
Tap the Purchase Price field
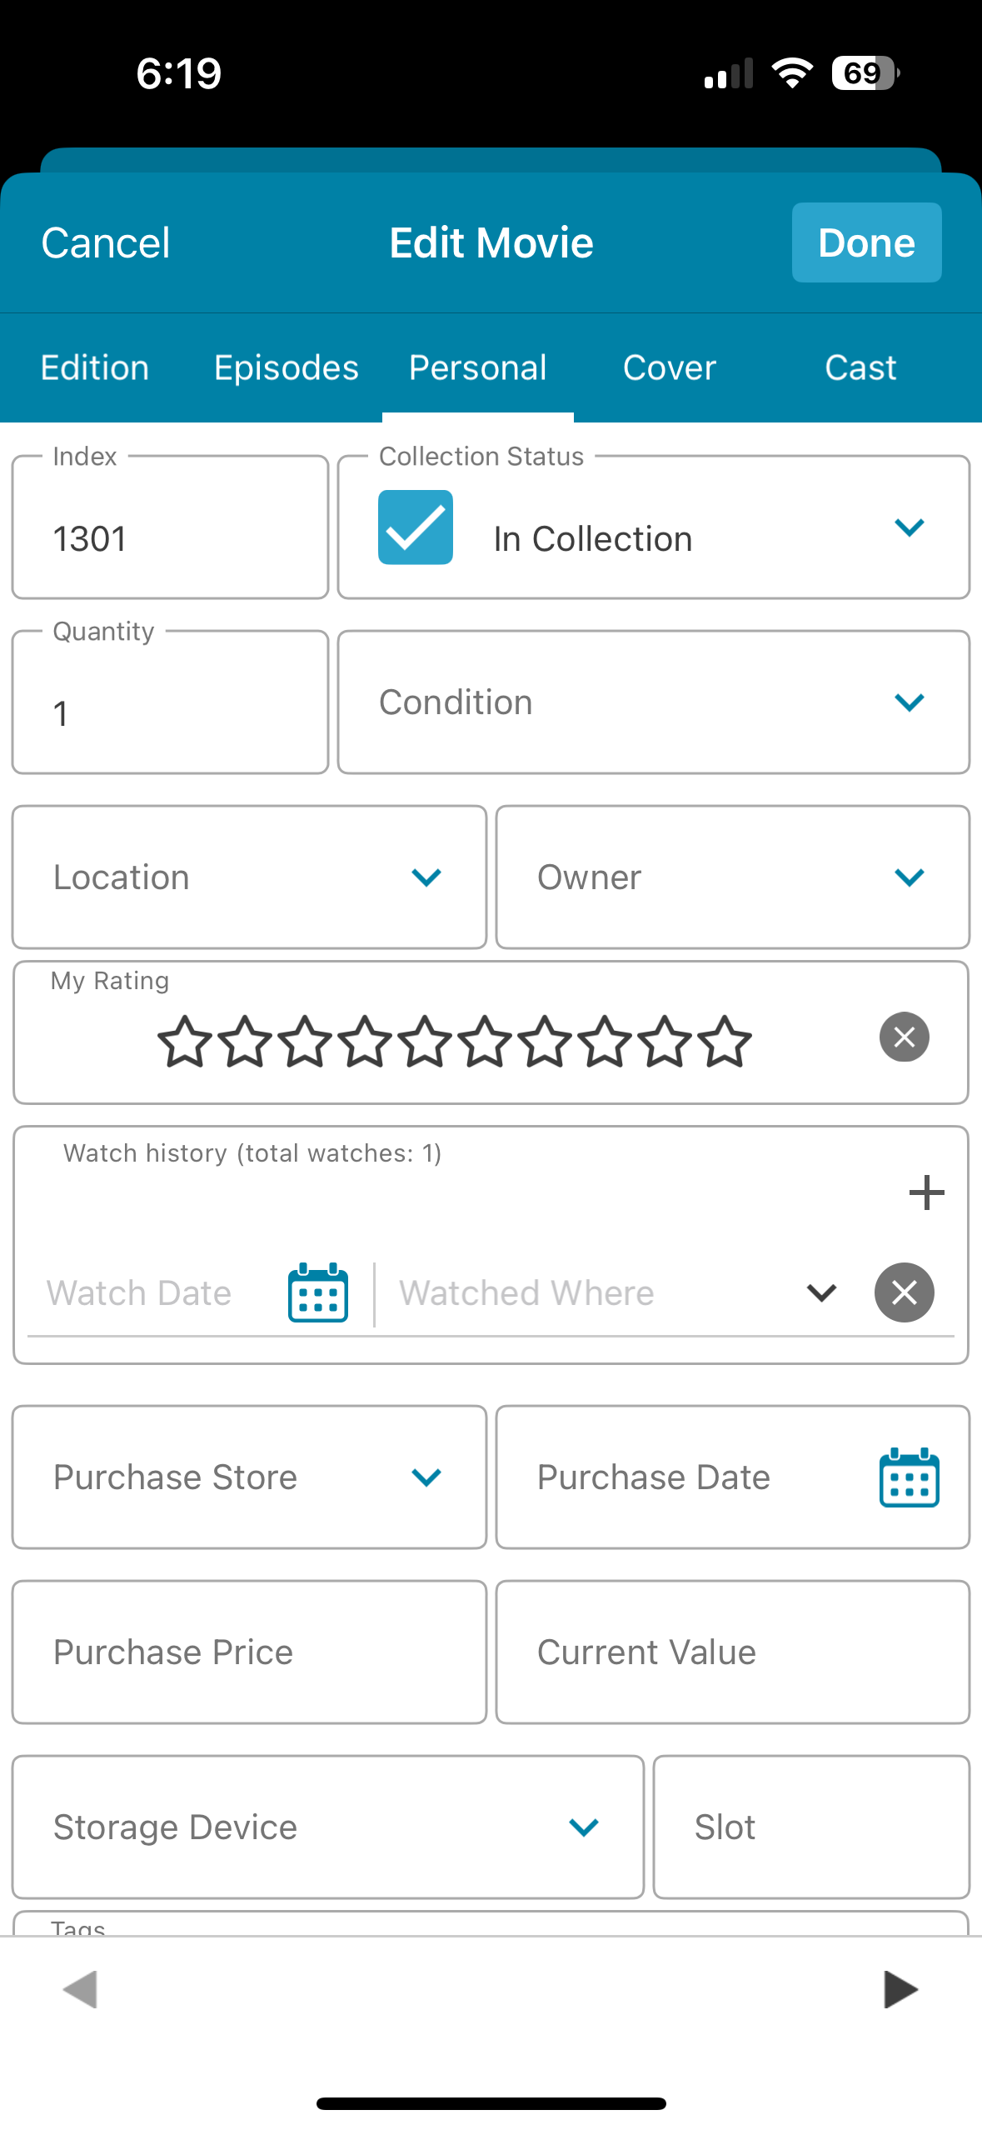[249, 1652]
